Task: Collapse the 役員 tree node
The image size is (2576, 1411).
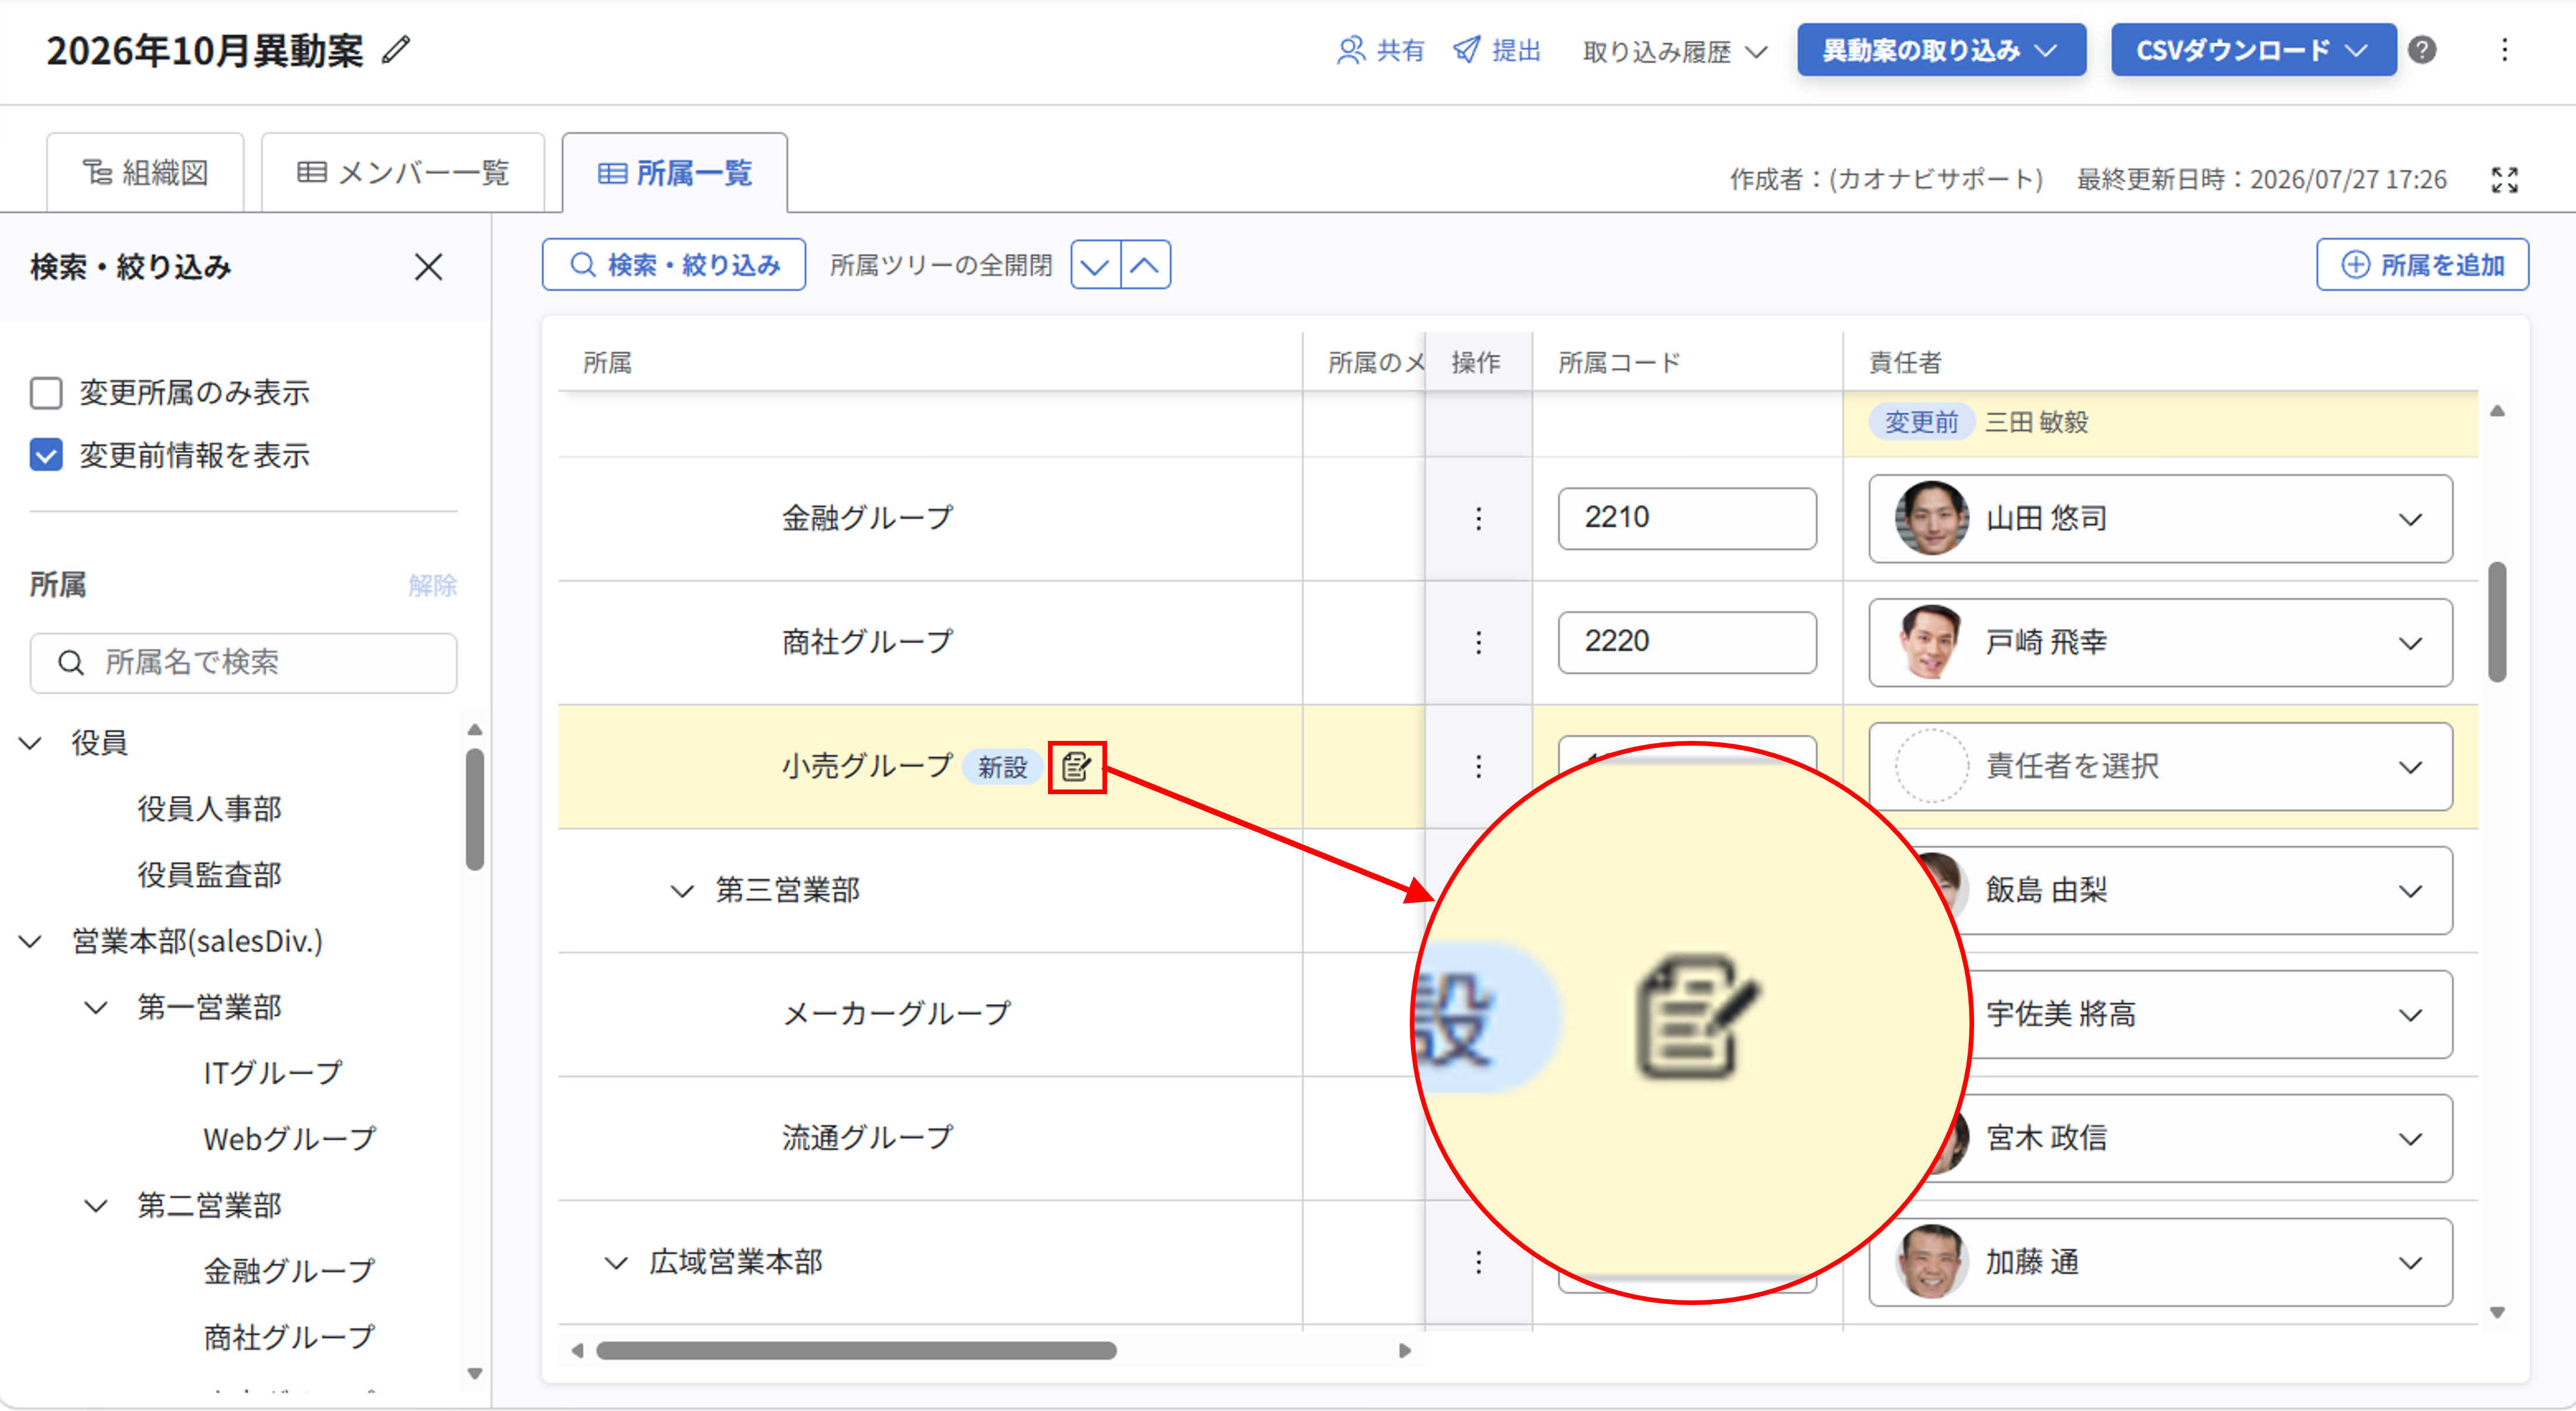Action: click(x=31, y=743)
